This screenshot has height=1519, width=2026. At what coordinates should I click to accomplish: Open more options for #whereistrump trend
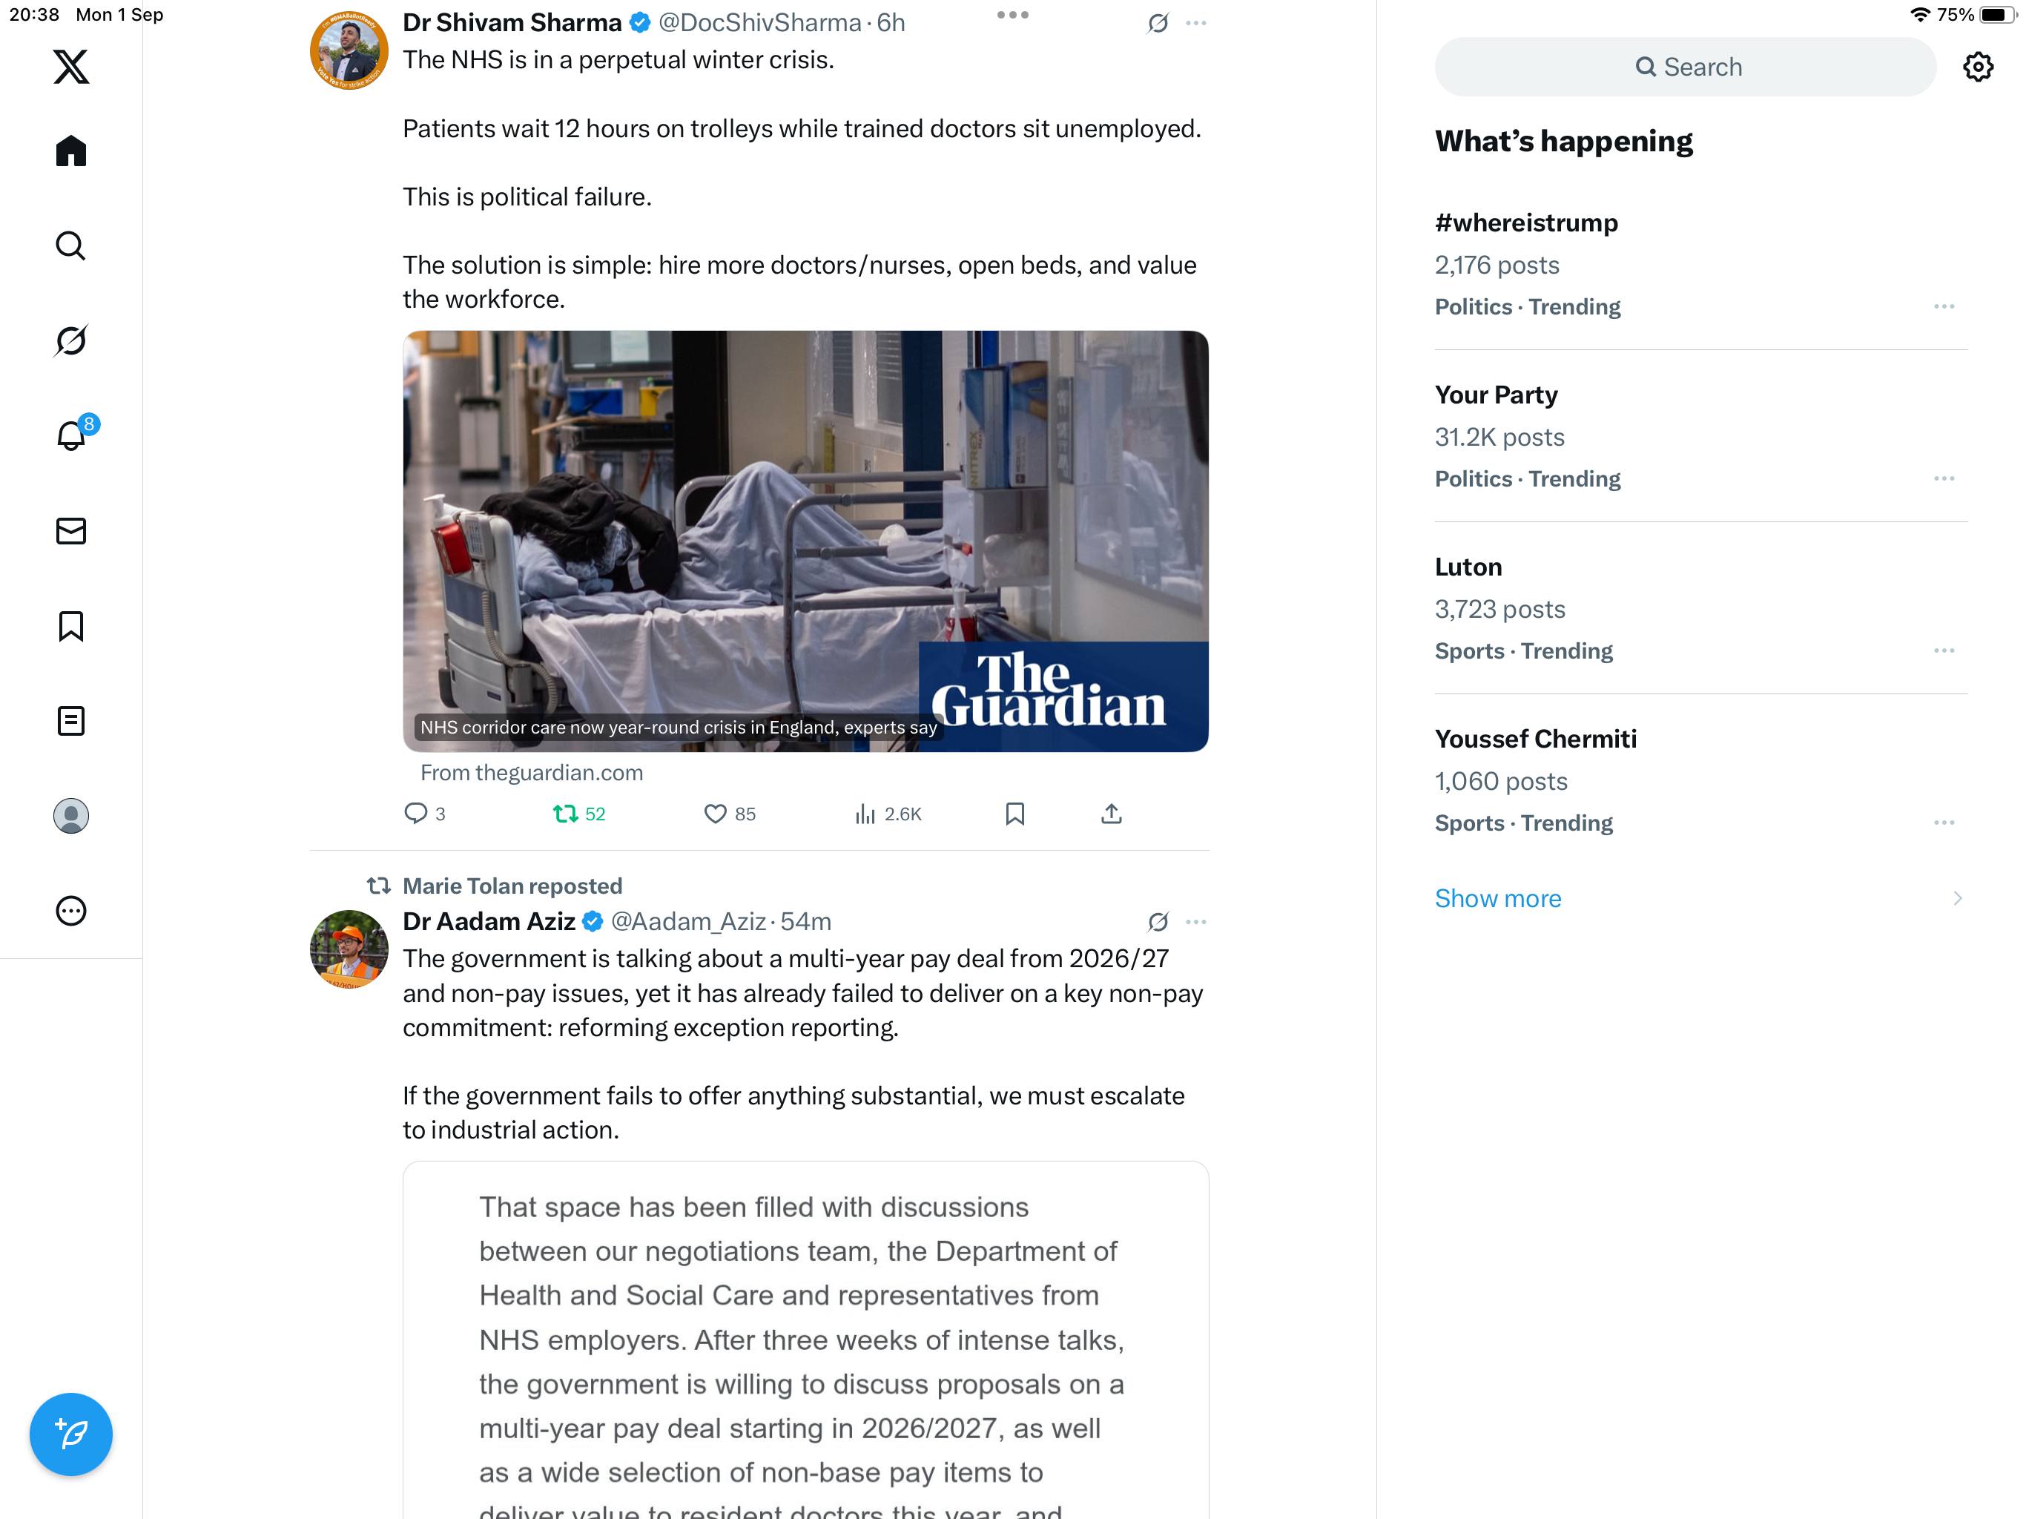coord(1944,306)
